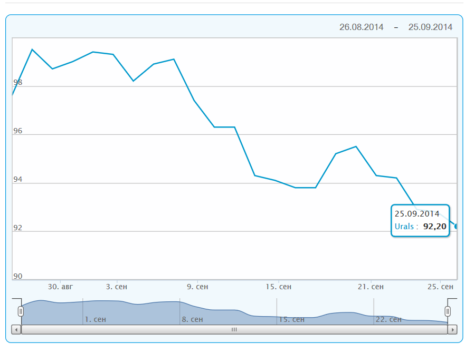
Task: Click the 30. авг x-axis label
Action: [x=61, y=287]
